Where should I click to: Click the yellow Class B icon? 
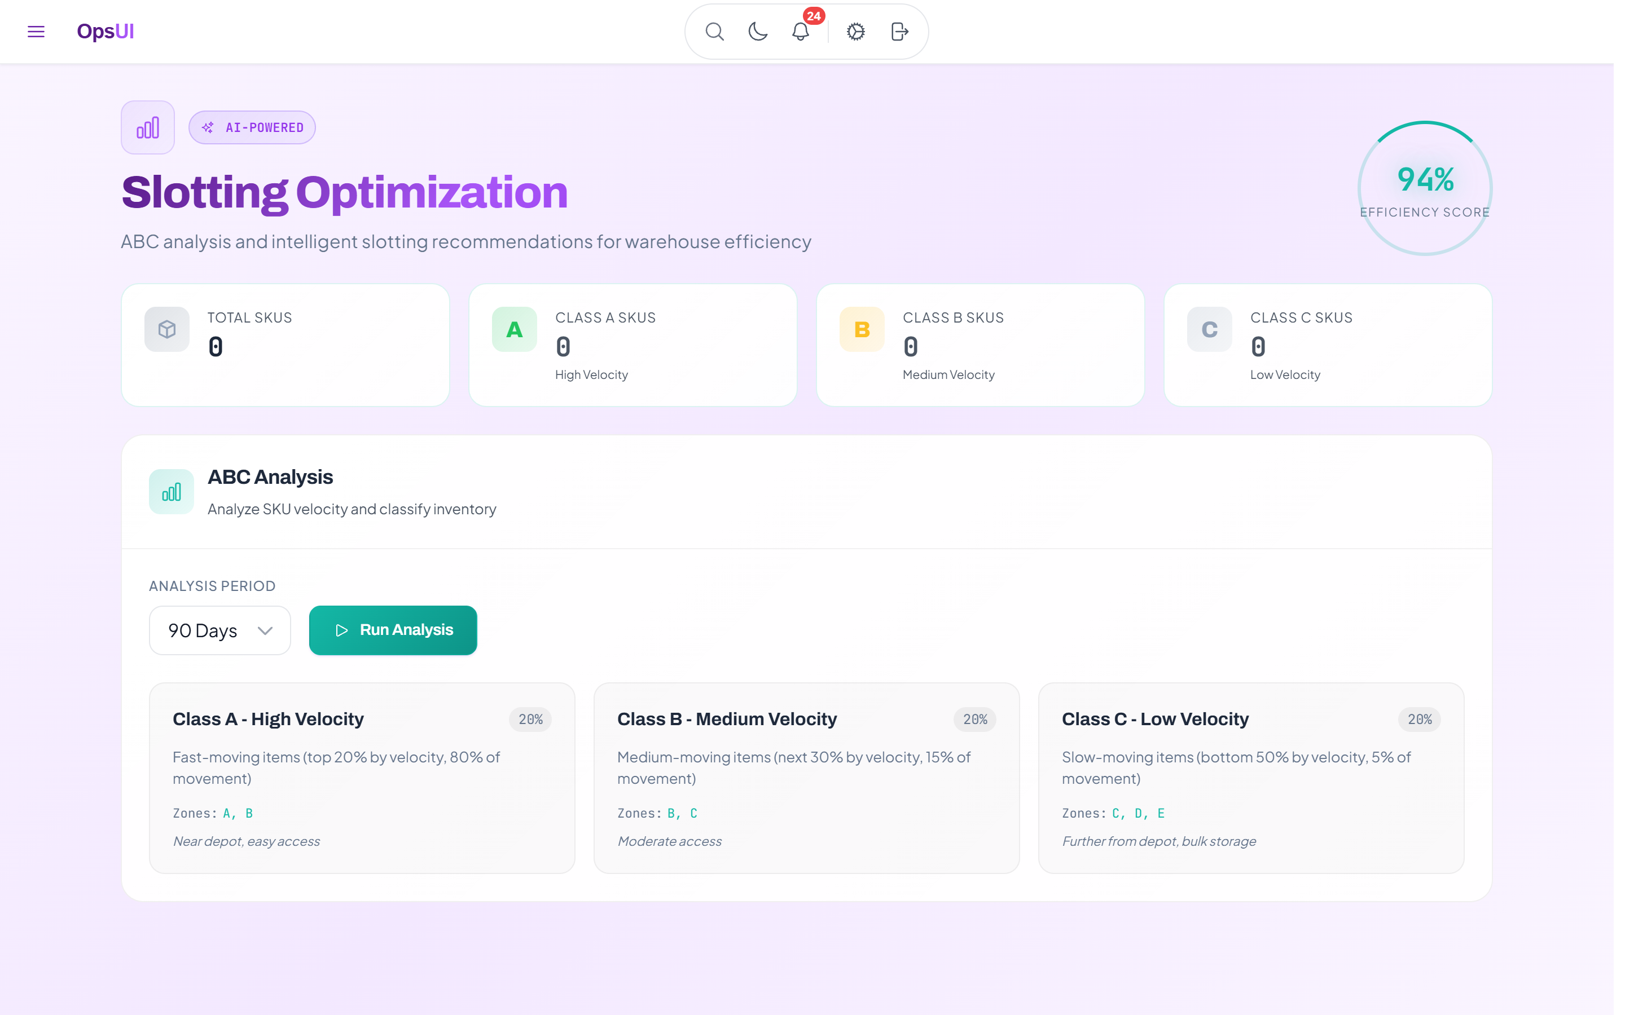click(862, 330)
